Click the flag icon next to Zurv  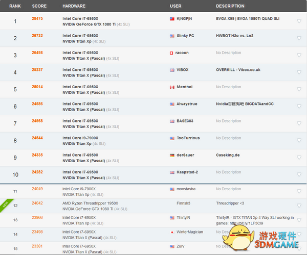point(172,246)
